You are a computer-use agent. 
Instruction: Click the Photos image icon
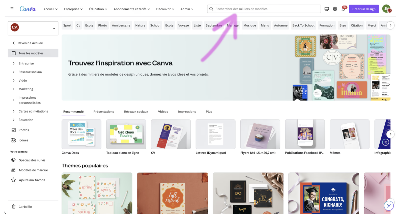pyautogui.click(x=14, y=130)
